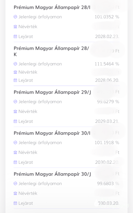Select the 2030.02.20. maturity date
This screenshot has width=133, height=213.
[x=107, y=162]
